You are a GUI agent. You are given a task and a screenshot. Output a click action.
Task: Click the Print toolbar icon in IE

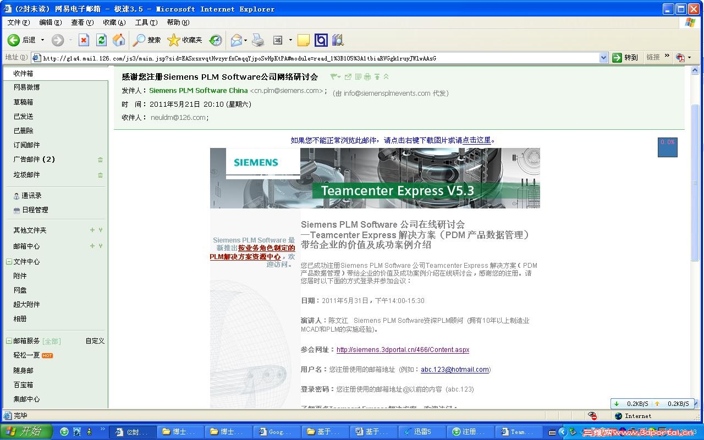[x=258, y=40]
